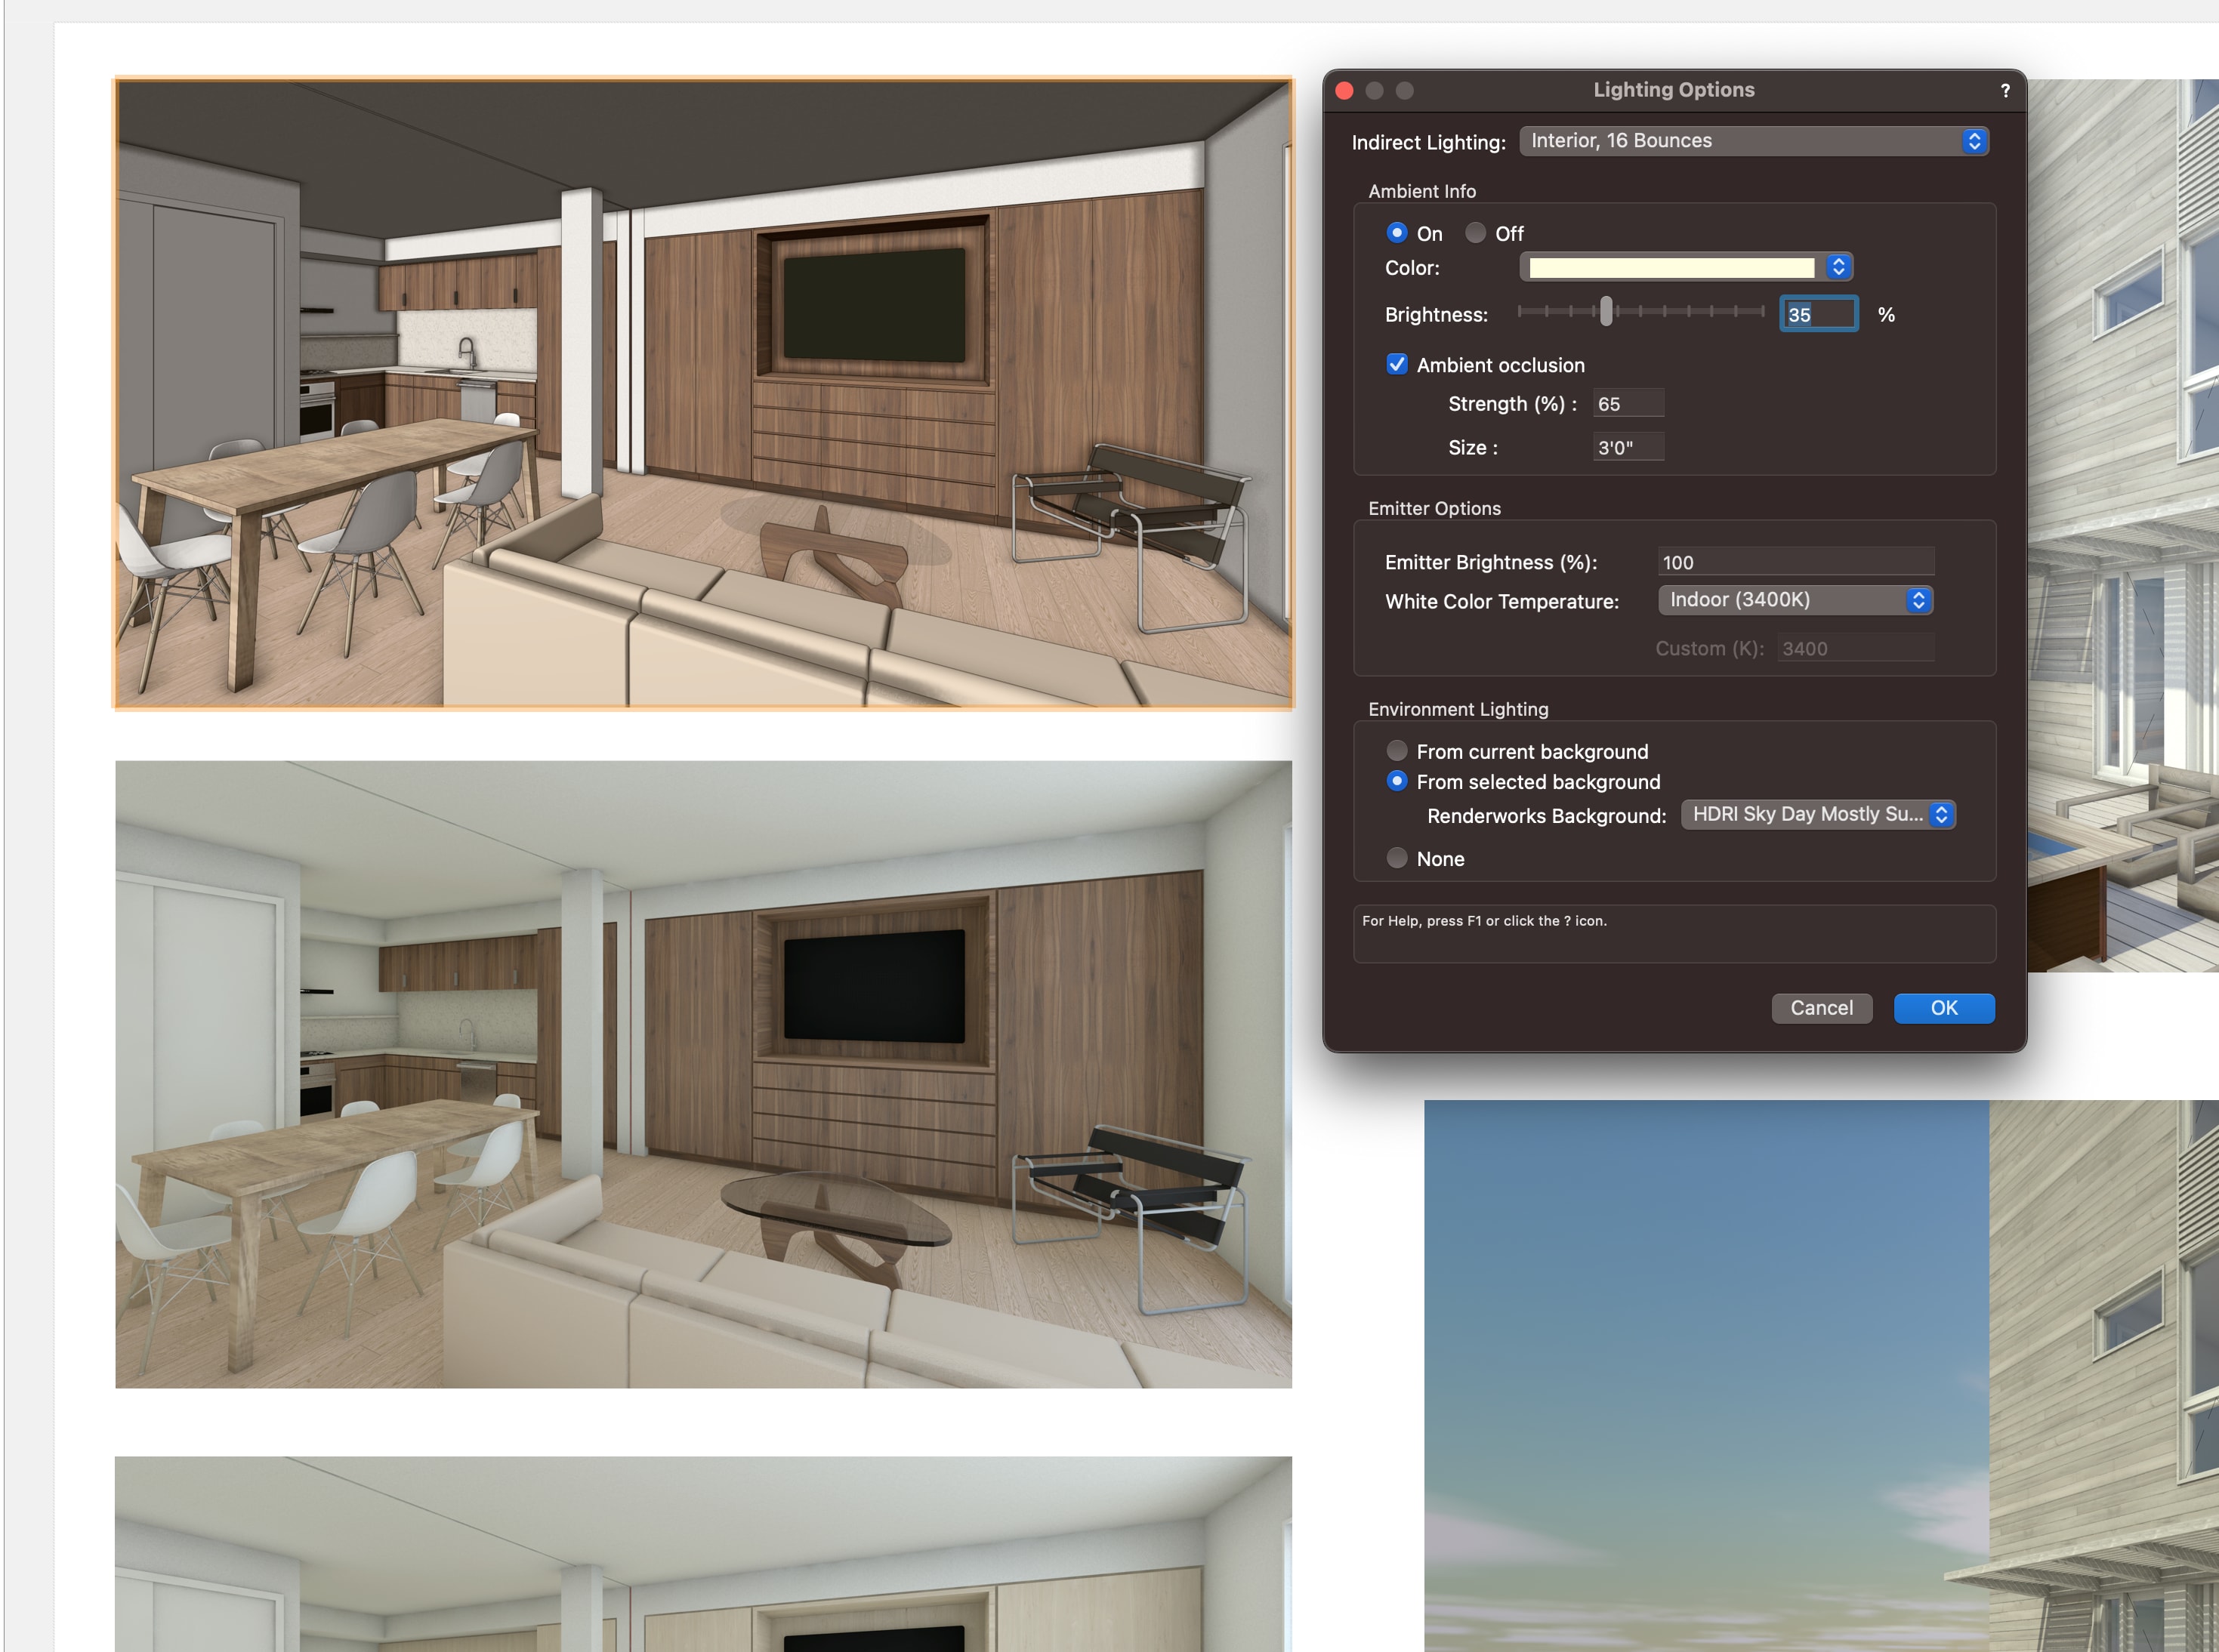Open White Color Temperature dropdown
This screenshot has height=1652, width=2219.
[x=1795, y=600]
